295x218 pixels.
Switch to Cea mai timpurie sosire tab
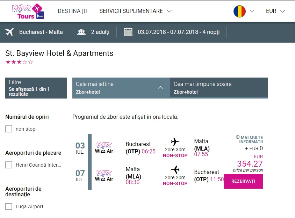219,88
